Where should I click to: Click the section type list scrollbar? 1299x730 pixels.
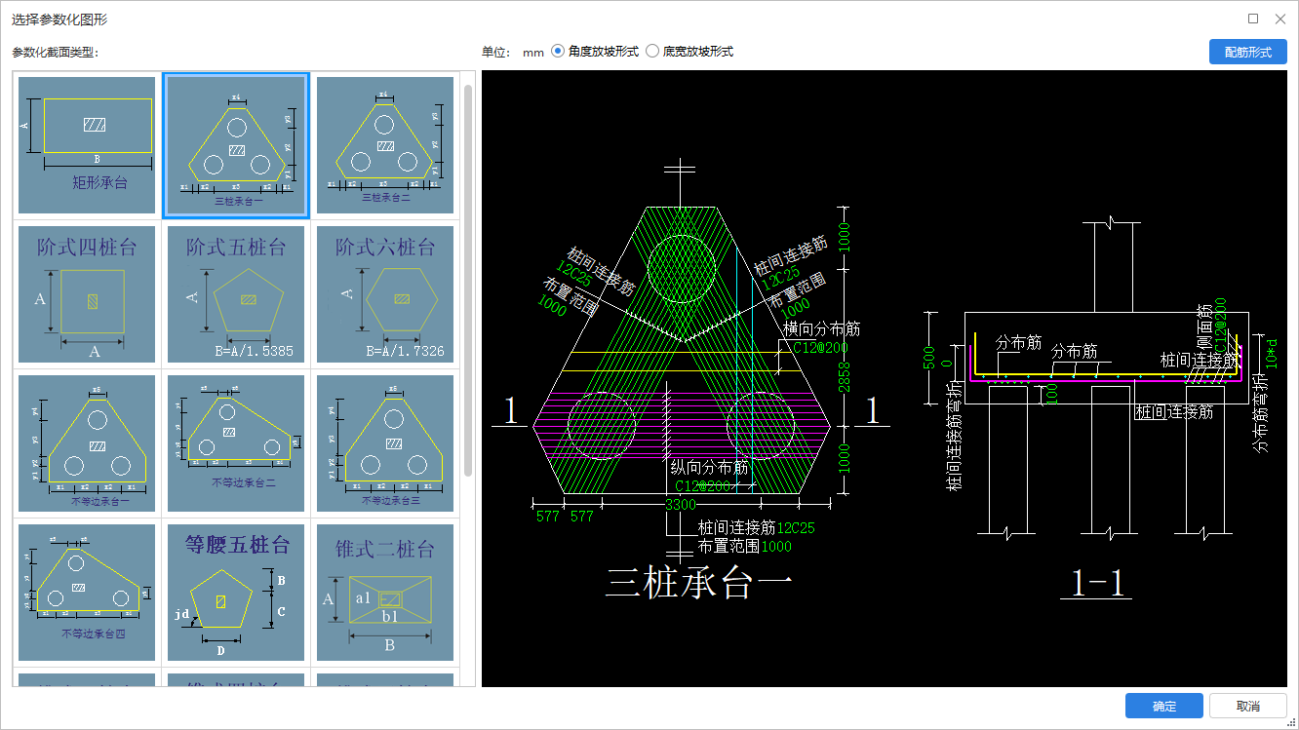468,281
